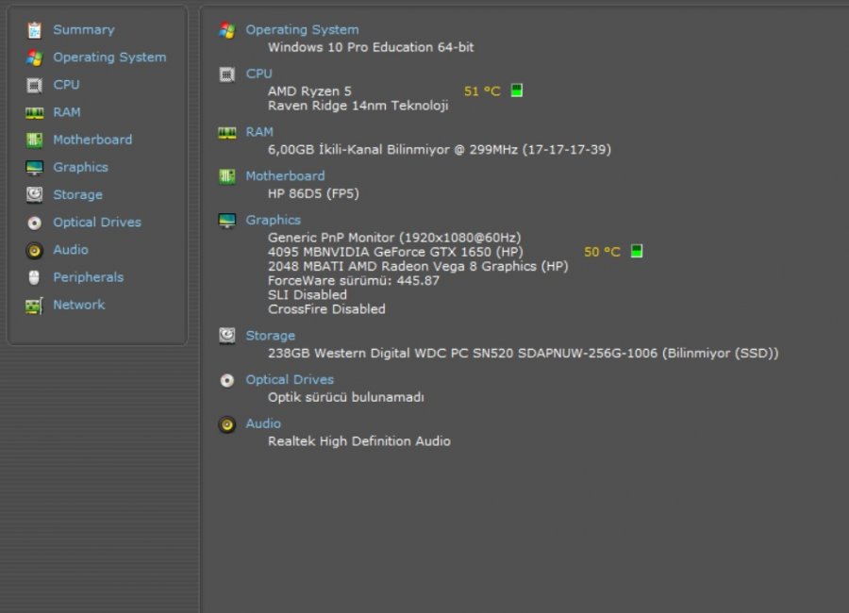849x613 pixels.
Task: Click the '6,00GB İkili-Kanal' RAM line
Action: tap(440, 149)
